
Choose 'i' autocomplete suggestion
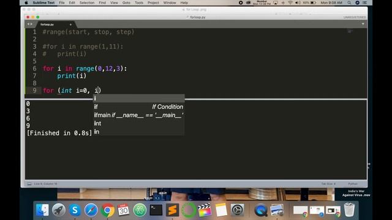(x=139, y=98)
